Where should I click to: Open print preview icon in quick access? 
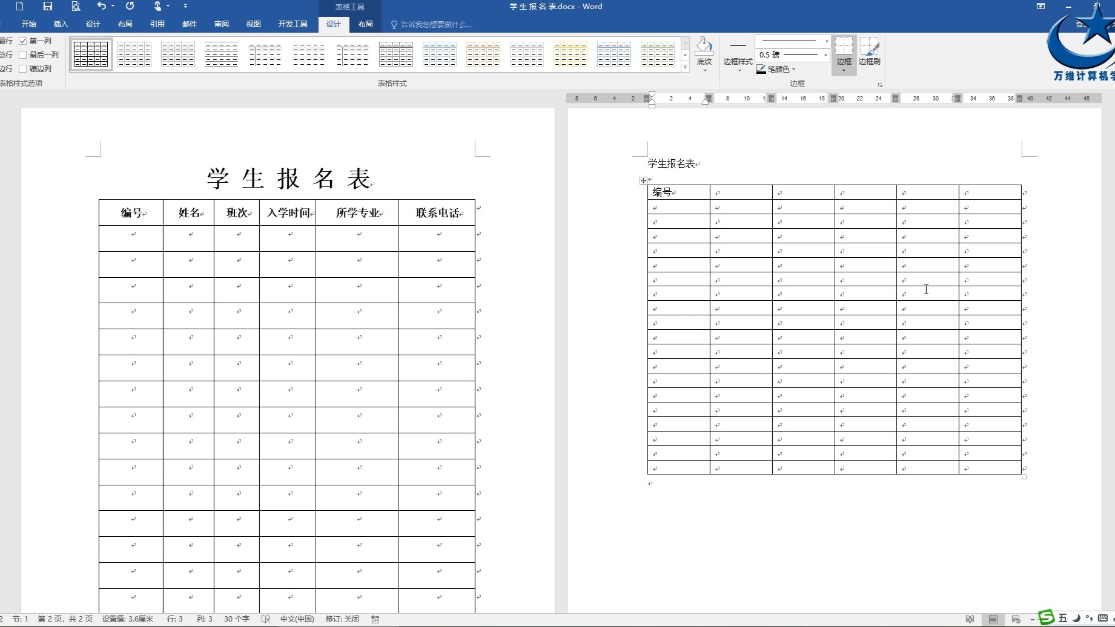point(75,6)
